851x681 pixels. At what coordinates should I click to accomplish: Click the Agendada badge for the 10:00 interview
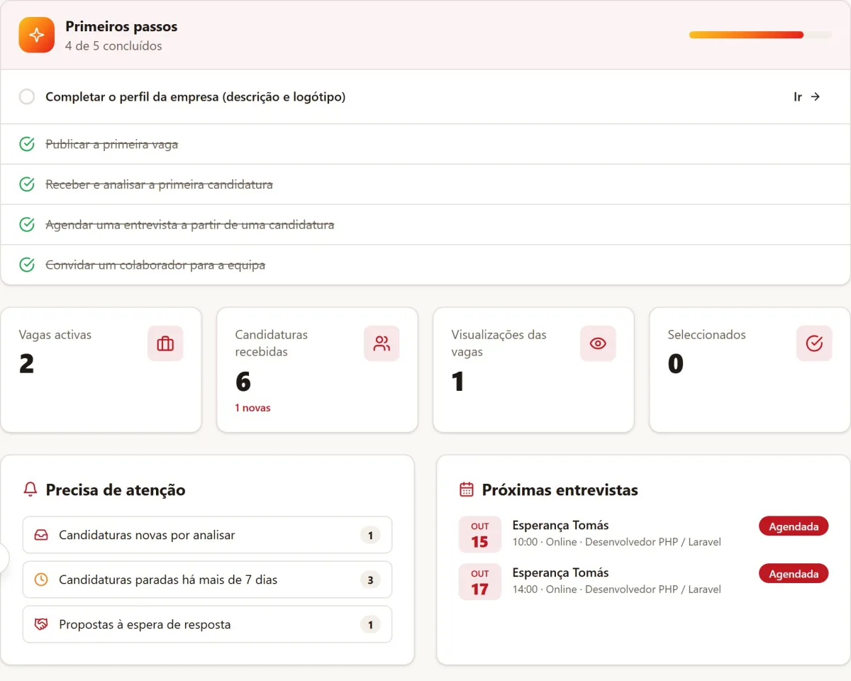coord(794,526)
